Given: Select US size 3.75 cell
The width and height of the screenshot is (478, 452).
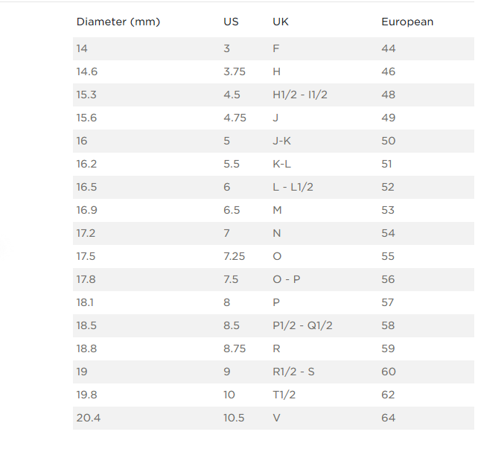Looking at the screenshot, I should (234, 71).
